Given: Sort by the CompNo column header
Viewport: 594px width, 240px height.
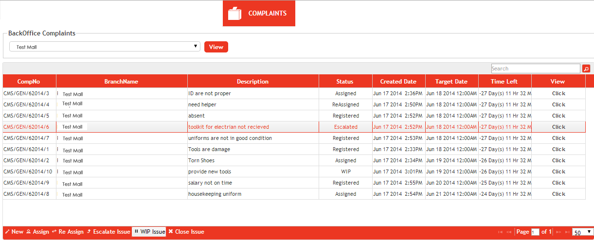Looking at the screenshot, I should [29, 82].
